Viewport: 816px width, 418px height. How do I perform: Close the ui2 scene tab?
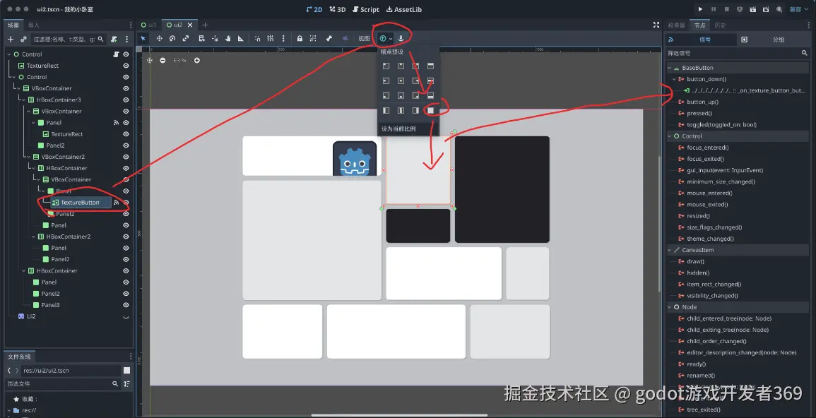(x=190, y=25)
